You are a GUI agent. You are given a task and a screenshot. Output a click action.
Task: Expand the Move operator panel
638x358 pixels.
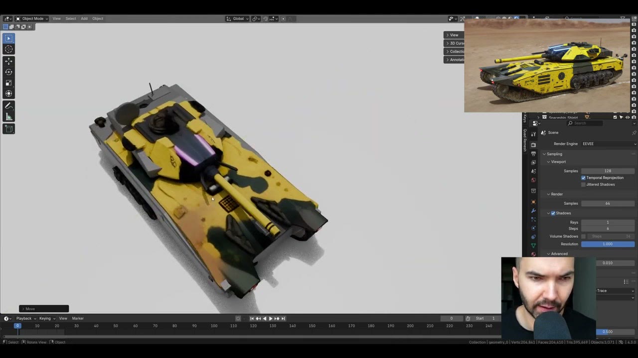click(44, 309)
